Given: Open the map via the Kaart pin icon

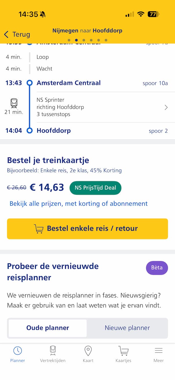Looking at the screenshot, I should click(x=88, y=350).
